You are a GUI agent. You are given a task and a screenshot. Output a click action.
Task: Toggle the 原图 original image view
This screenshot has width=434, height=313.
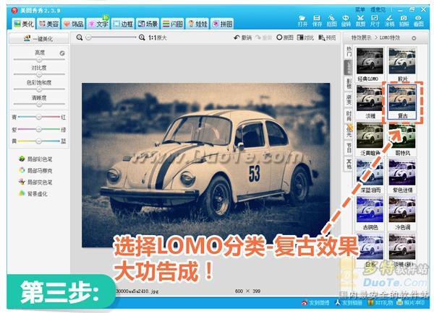coord(284,38)
